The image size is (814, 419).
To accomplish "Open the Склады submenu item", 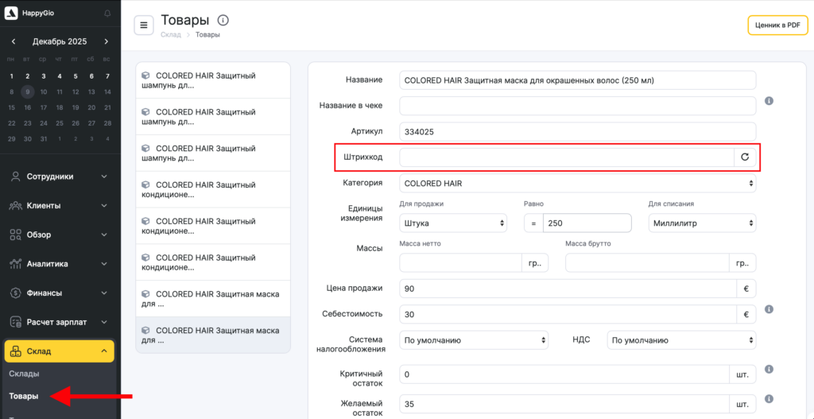I will (x=24, y=374).
